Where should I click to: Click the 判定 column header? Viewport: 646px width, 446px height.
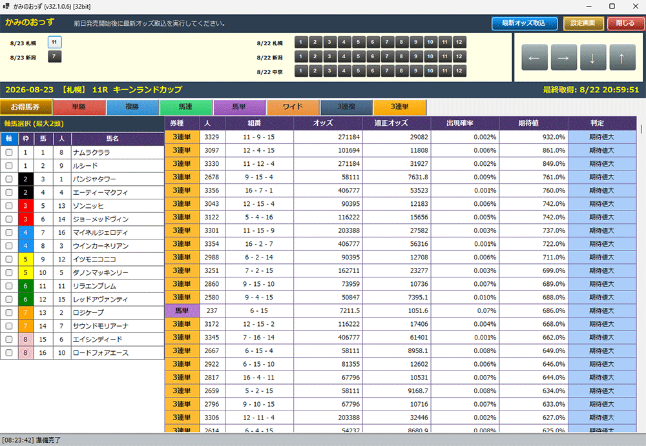tap(602, 123)
